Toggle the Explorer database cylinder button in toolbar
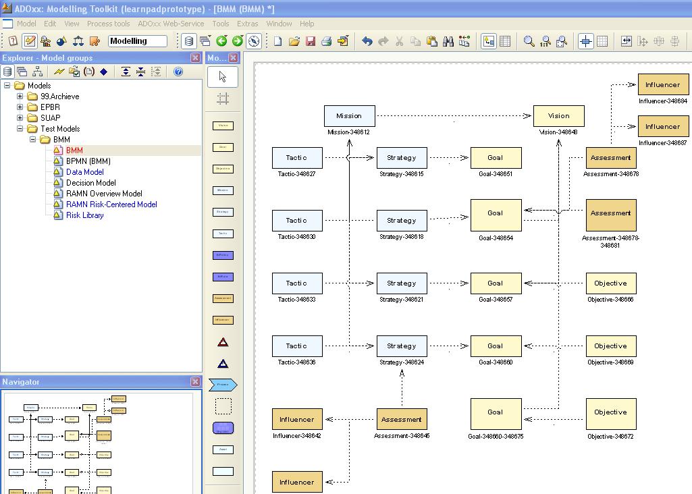 [189, 41]
